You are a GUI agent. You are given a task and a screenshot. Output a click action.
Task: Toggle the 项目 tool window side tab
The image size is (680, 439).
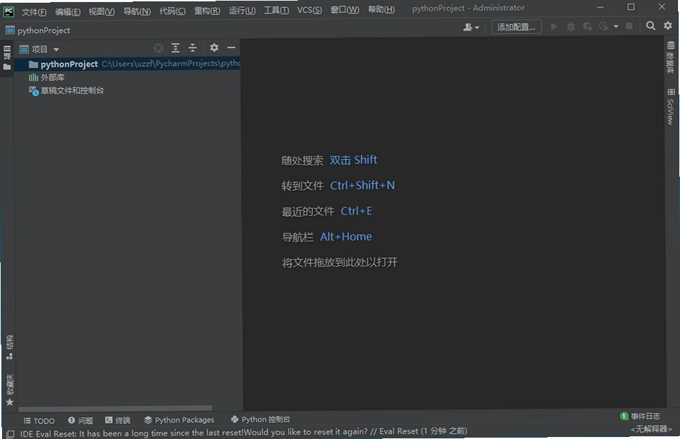(x=7, y=58)
